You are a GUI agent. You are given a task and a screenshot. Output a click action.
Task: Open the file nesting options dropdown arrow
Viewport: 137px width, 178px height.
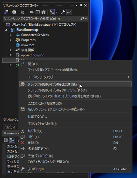[x=56, y=12]
